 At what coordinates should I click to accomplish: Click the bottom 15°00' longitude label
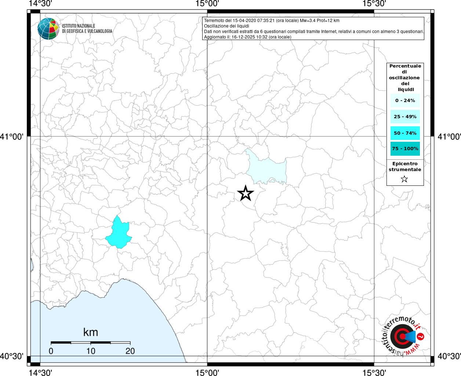(207, 372)
